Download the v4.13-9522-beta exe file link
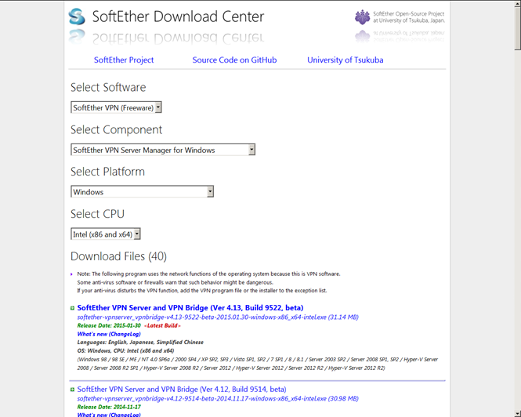 tap(218, 317)
